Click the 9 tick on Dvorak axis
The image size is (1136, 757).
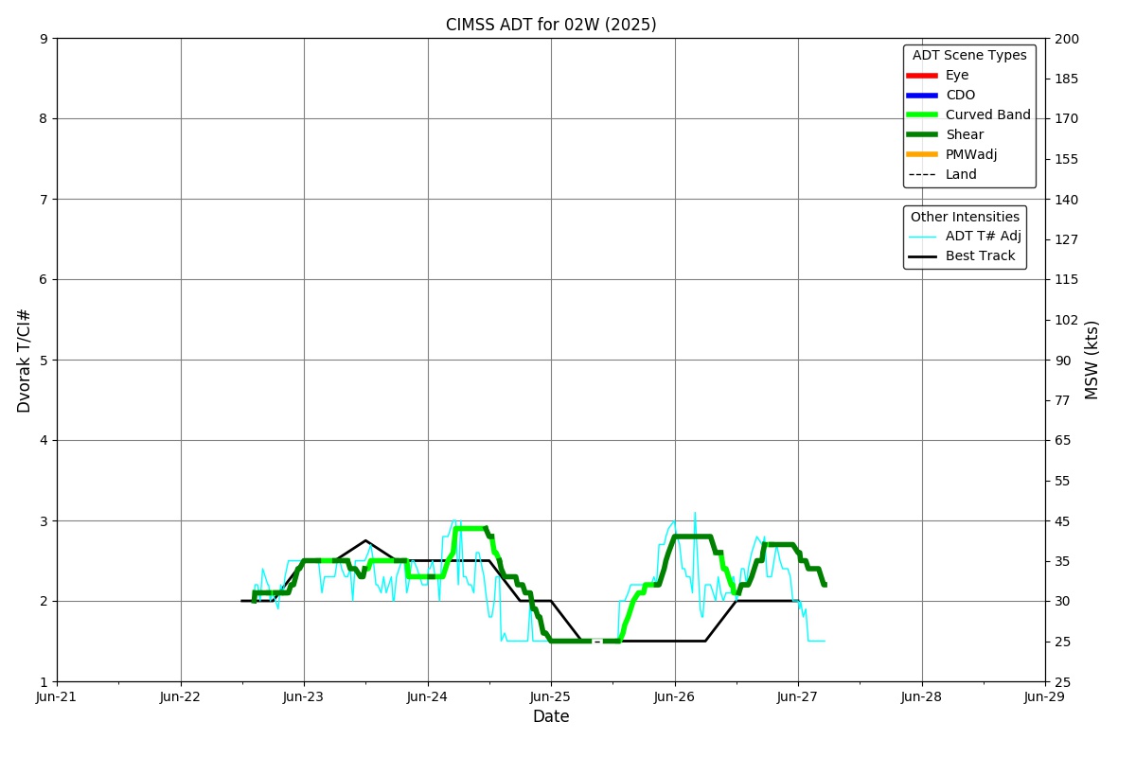[44, 39]
